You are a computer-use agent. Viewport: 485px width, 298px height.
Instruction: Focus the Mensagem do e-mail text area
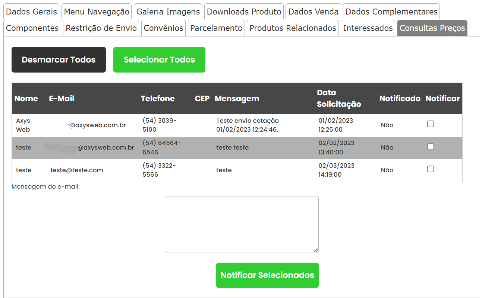click(x=242, y=224)
